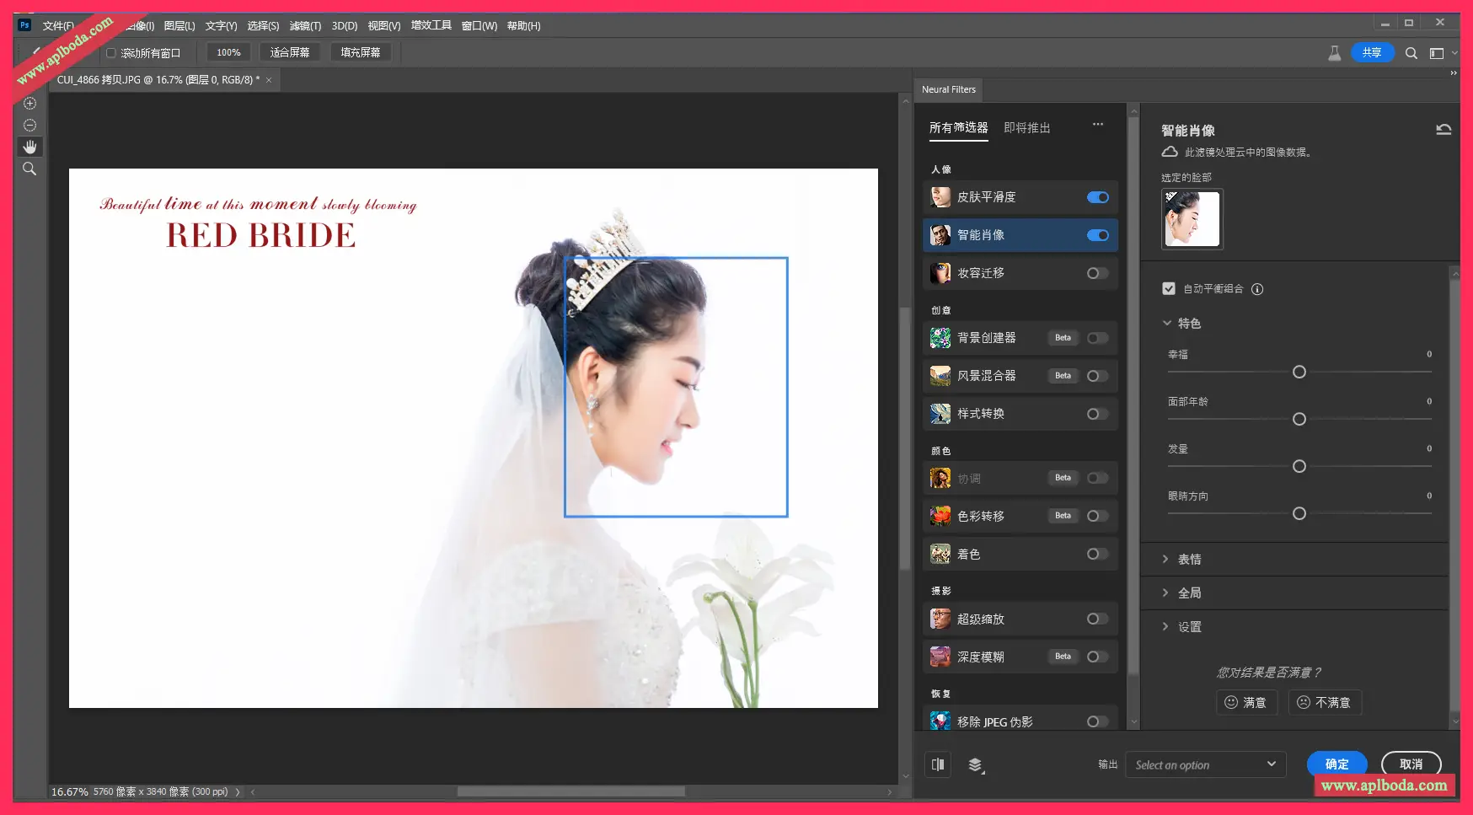Screen dimensions: 1473x815
Task: Click the 幸福 slider handle
Action: [1299, 373]
